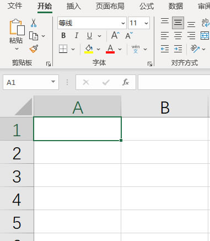Click the Cut scissors icon
The width and height of the screenshot is (210, 241).
(34, 23)
